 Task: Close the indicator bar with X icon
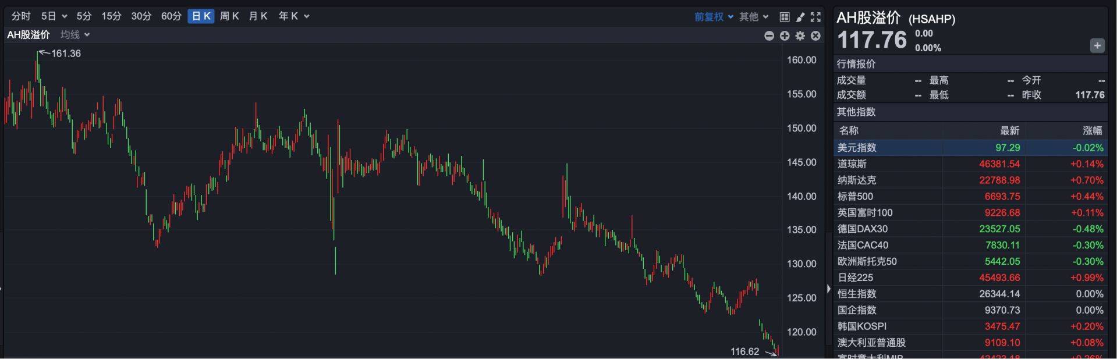816,36
